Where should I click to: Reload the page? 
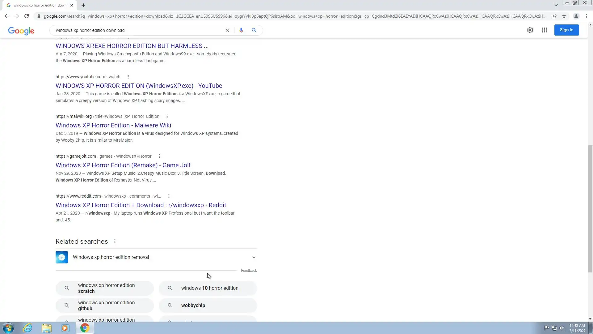click(27, 16)
